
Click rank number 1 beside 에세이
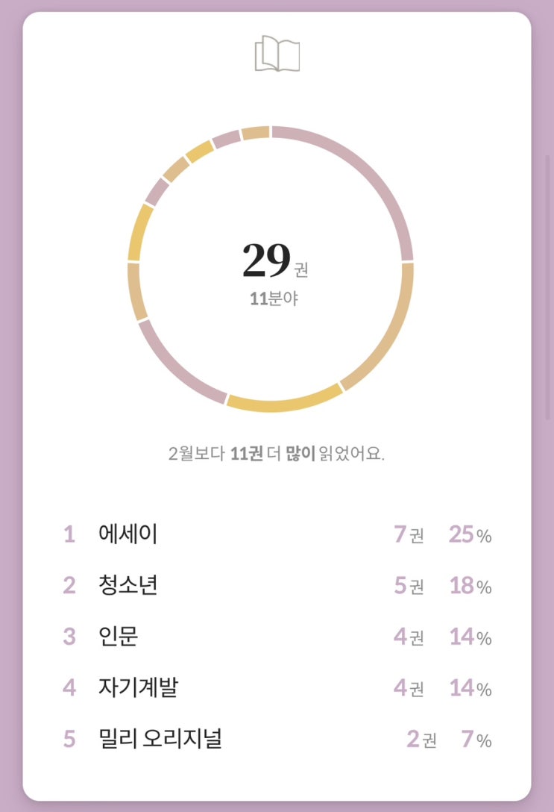click(x=69, y=535)
